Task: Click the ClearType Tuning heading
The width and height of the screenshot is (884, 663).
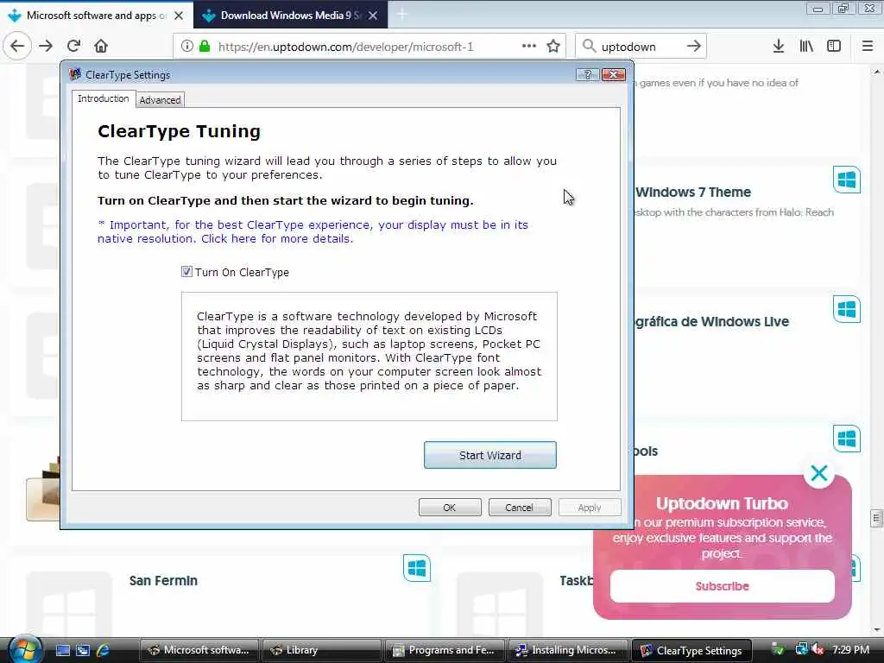Action: pyautogui.click(x=180, y=131)
